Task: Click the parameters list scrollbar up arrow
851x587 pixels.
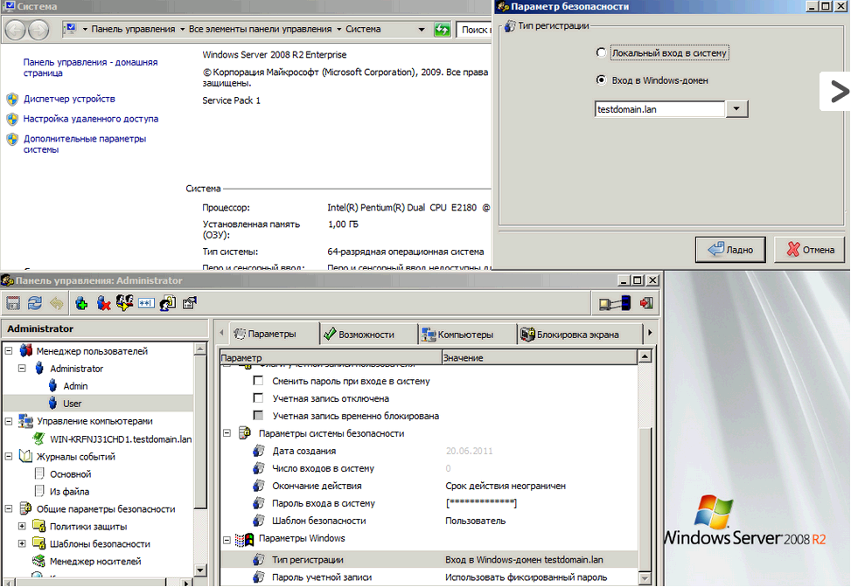Action: pos(645,356)
